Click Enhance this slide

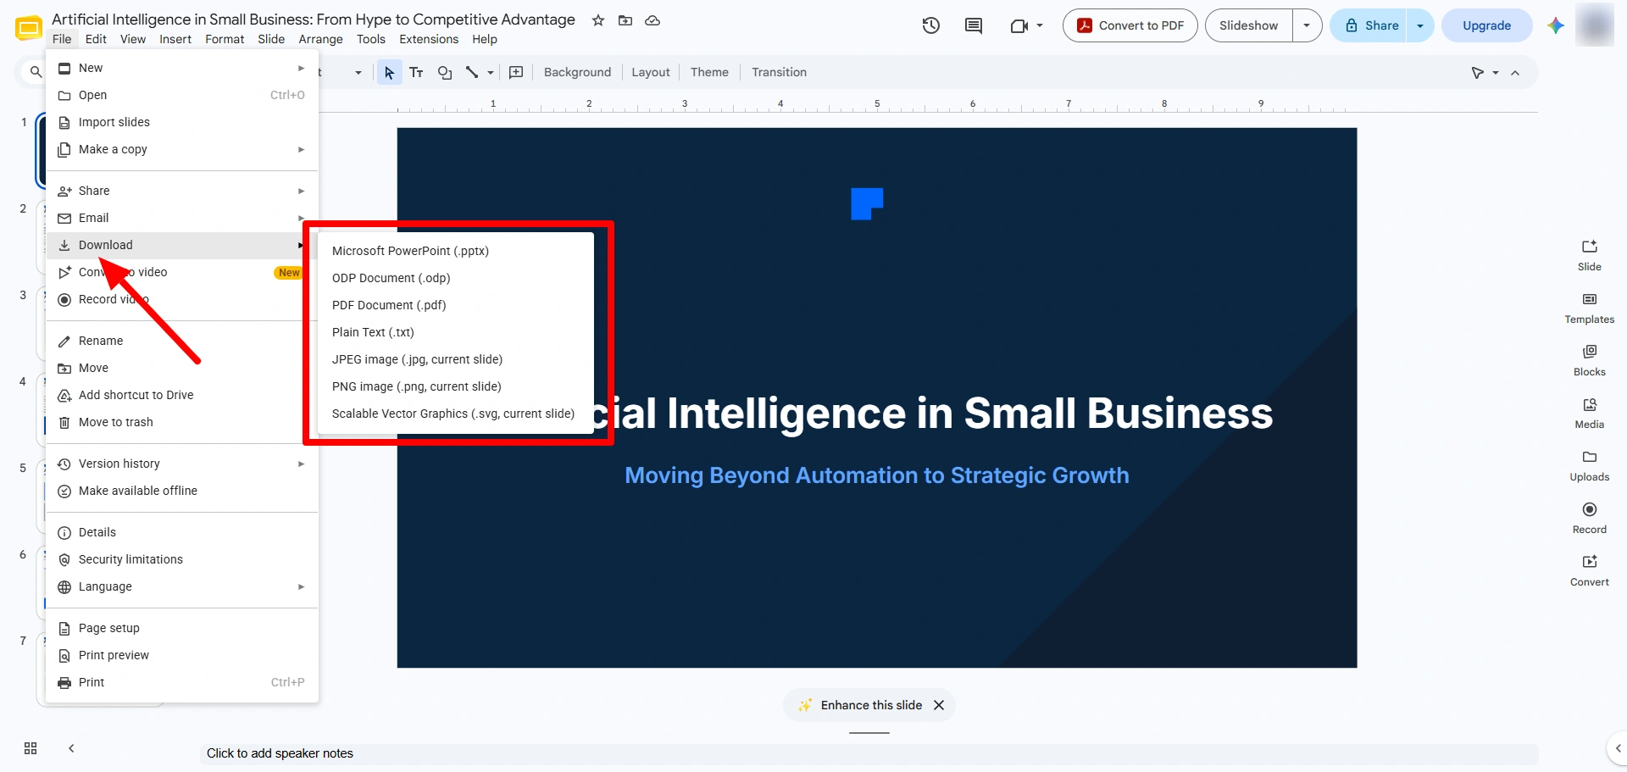click(x=860, y=705)
